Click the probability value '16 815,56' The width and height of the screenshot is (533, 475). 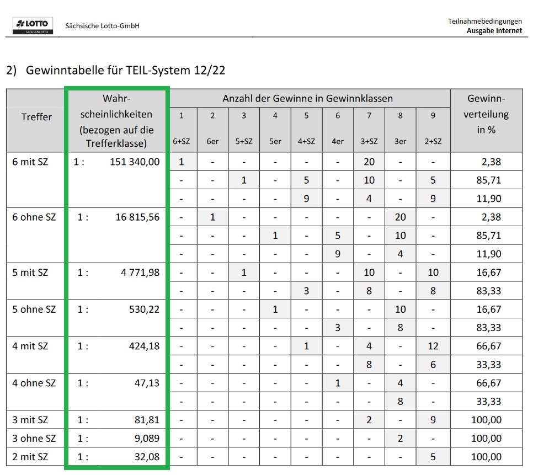pyautogui.click(x=138, y=217)
